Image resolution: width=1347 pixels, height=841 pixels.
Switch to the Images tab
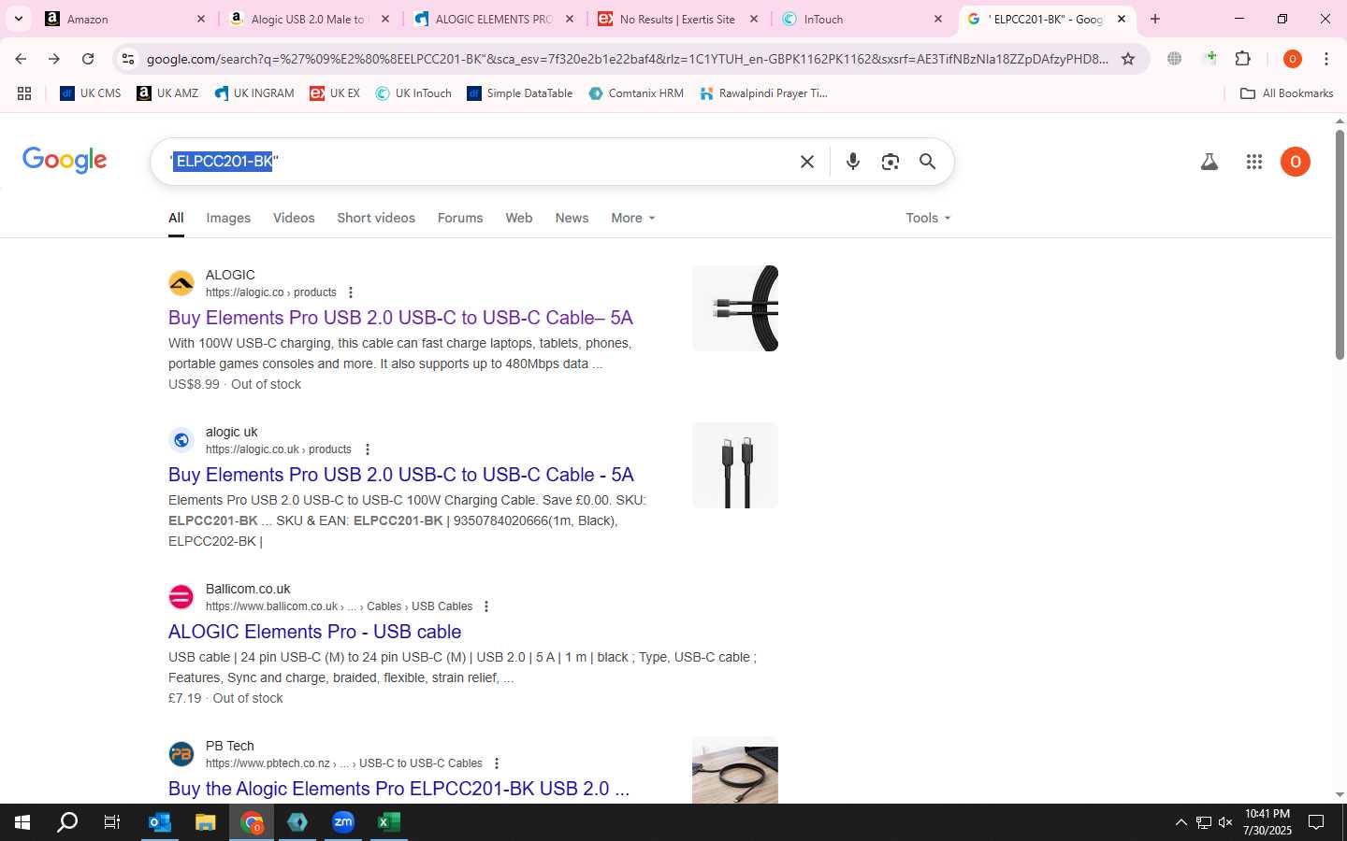(x=228, y=218)
